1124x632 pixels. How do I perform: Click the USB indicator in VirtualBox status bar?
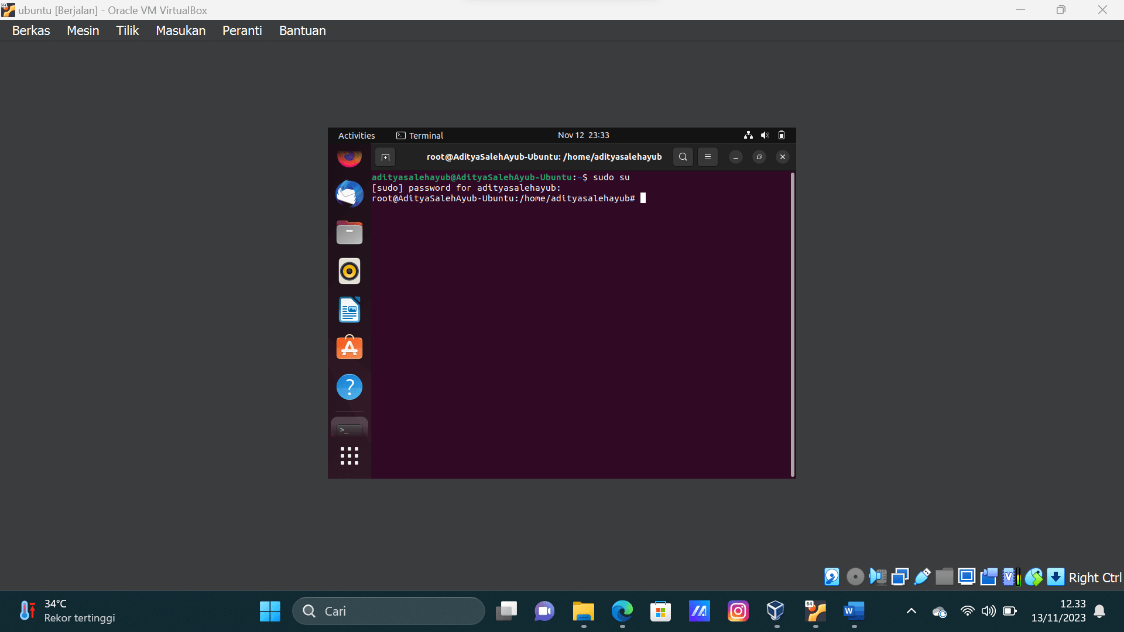click(922, 577)
